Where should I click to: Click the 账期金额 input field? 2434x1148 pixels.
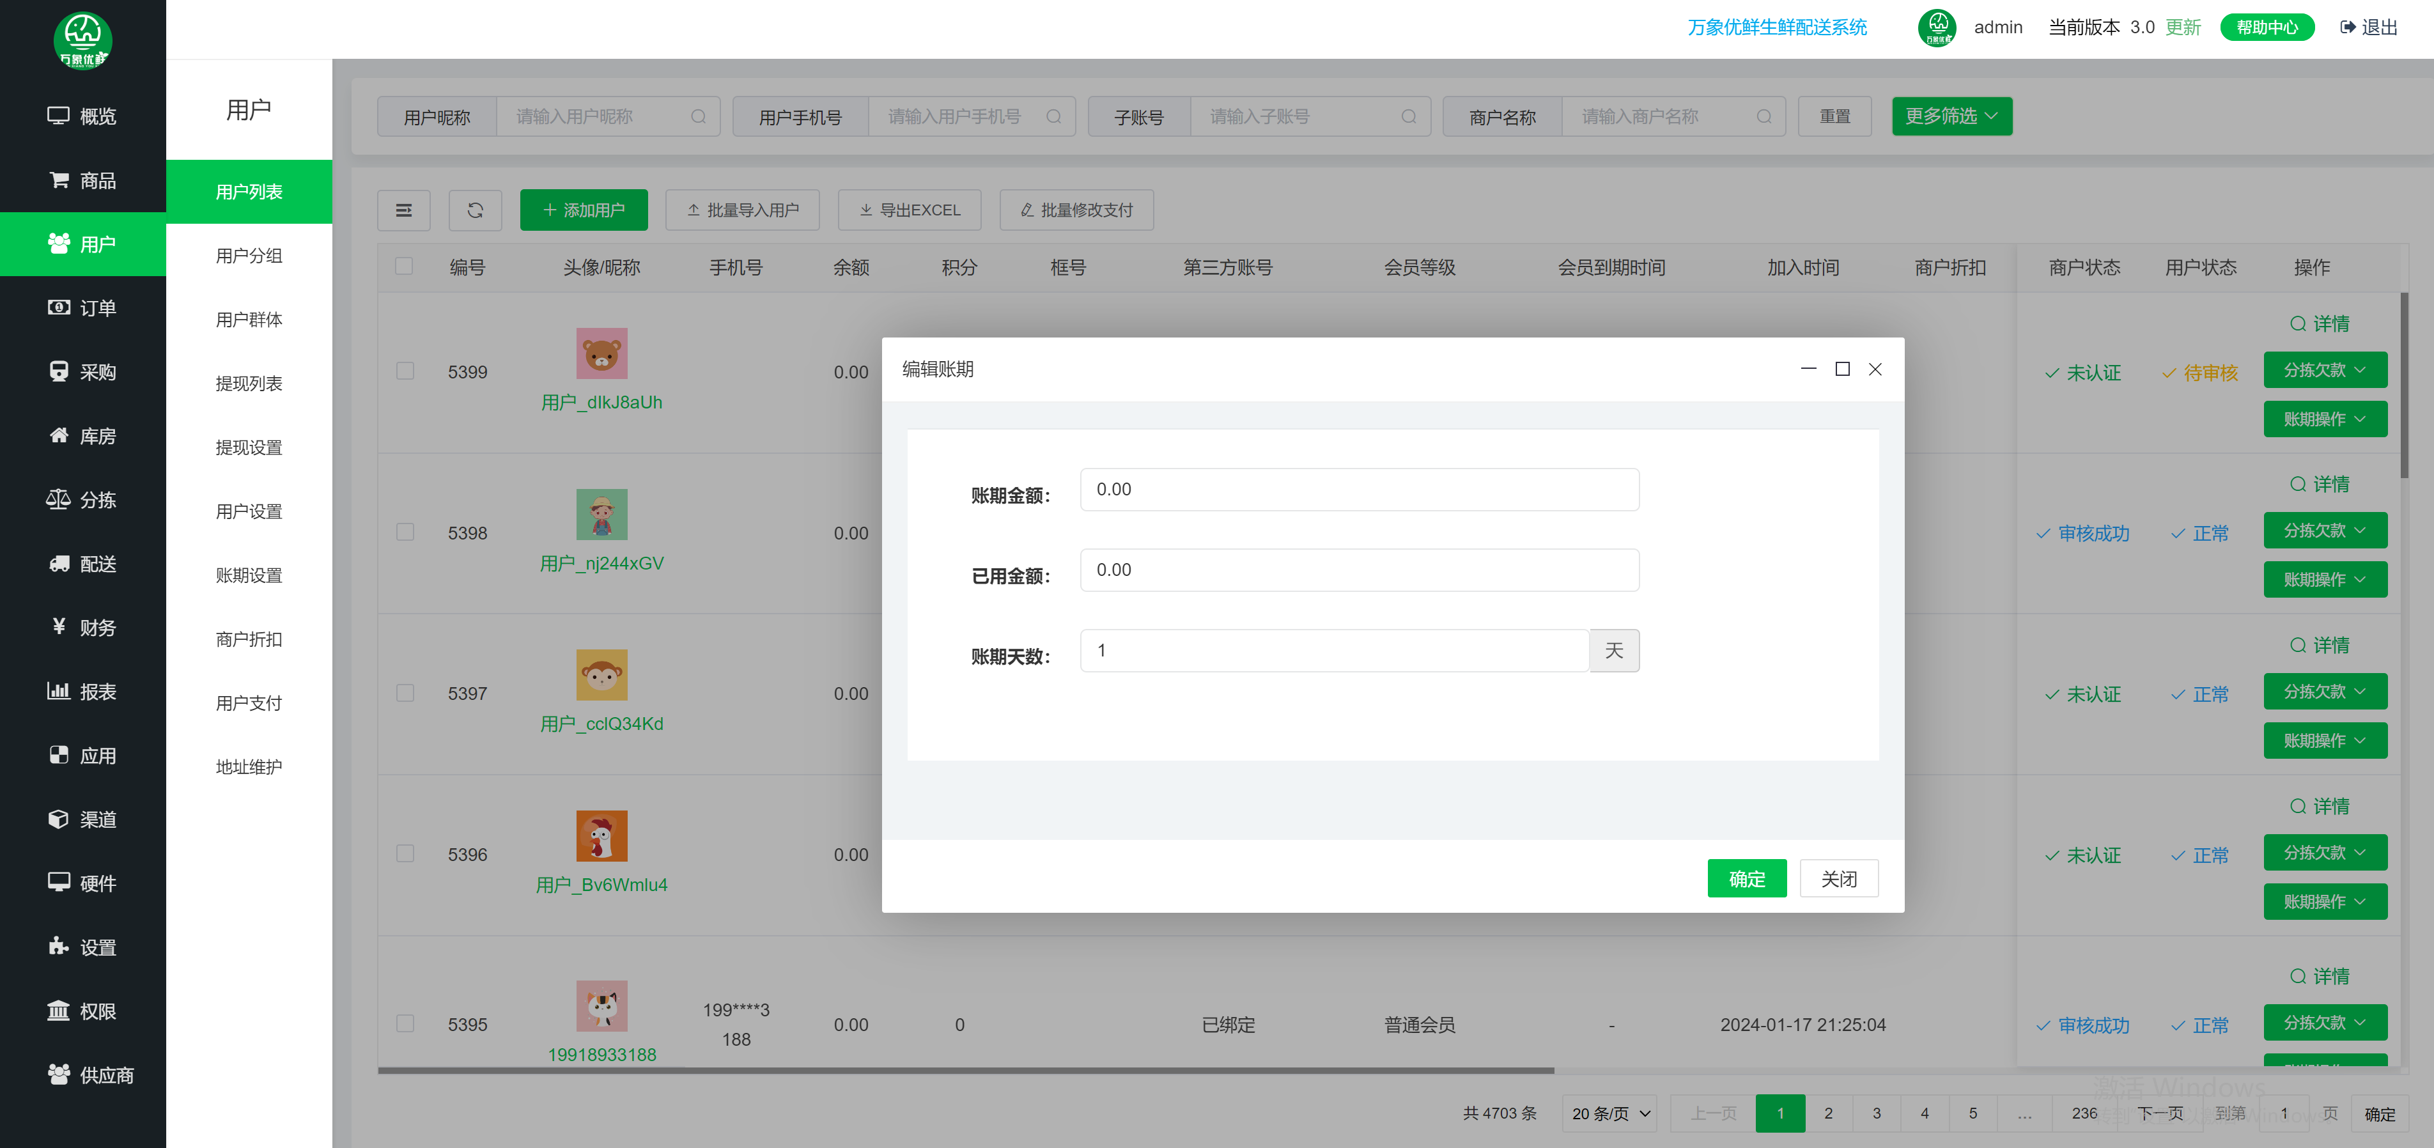pyautogui.click(x=1359, y=490)
